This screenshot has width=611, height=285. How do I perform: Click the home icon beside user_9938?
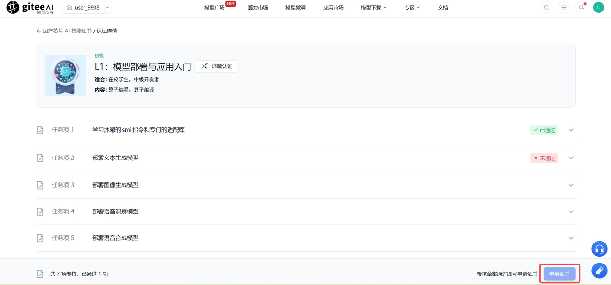point(69,8)
